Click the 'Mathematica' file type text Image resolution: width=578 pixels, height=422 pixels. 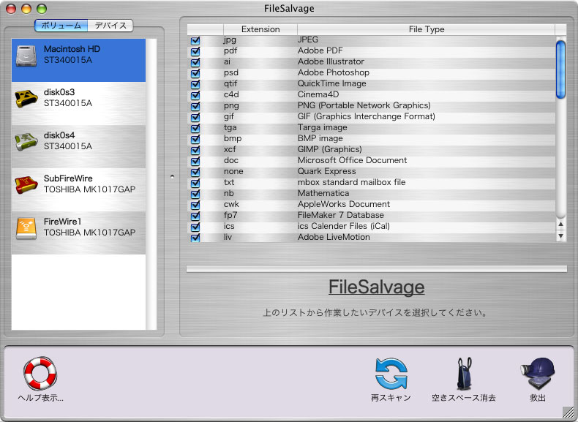tap(323, 193)
